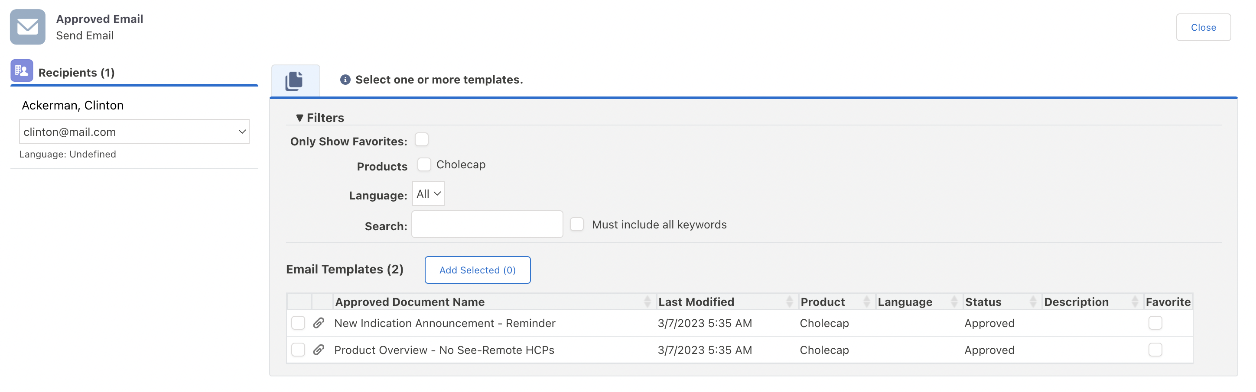Click attachment paperclip for New Indication Announcement
The image size is (1256, 392).
coord(319,323)
